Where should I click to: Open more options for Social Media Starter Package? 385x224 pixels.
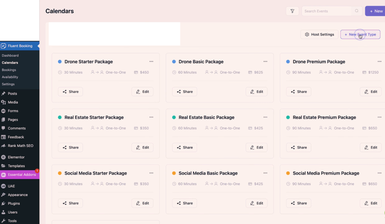151,173
